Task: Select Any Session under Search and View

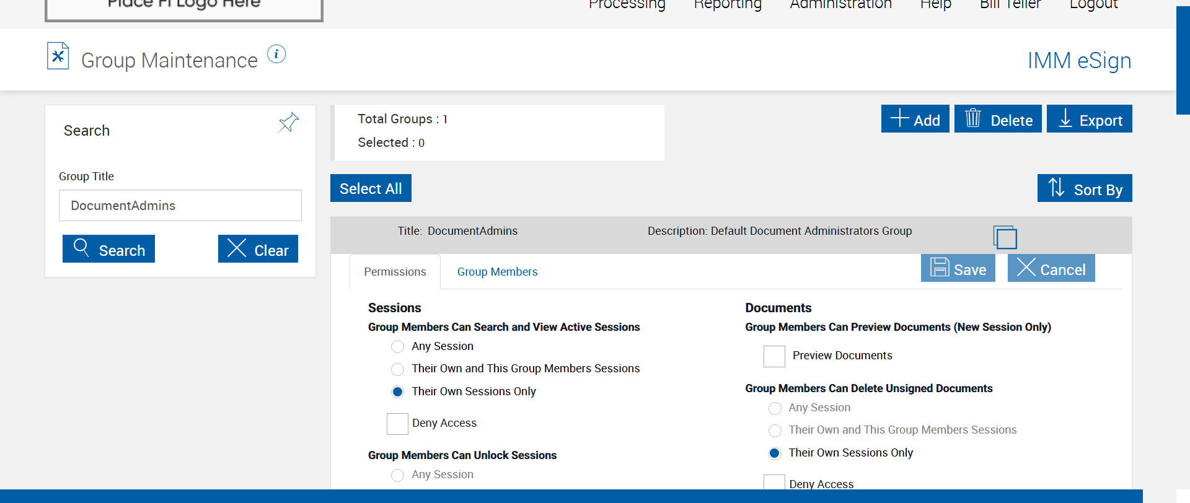Action: pyautogui.click(x=398, y=346)
